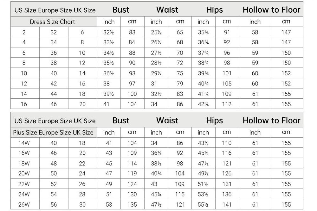Choose the 22W size cell
The width and height of the screenshot is (317, 211).
click(x=24, y=184)
